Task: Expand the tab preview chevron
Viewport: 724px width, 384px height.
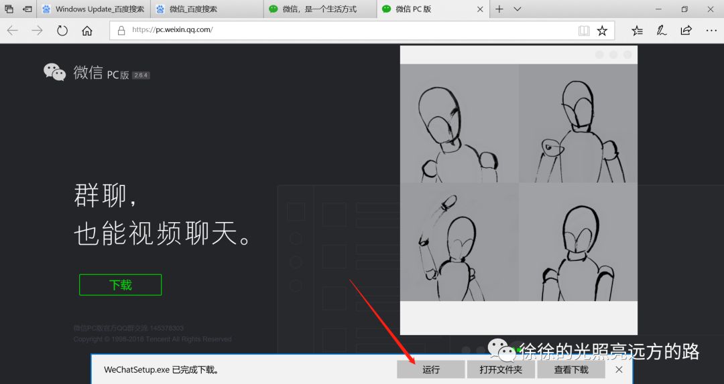Action: (518, 9)
